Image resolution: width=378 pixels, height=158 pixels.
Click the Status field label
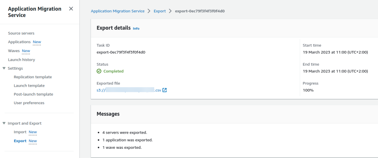(103, 64)
